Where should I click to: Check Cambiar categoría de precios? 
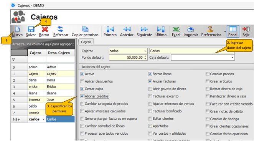click(x=82, y=104)
